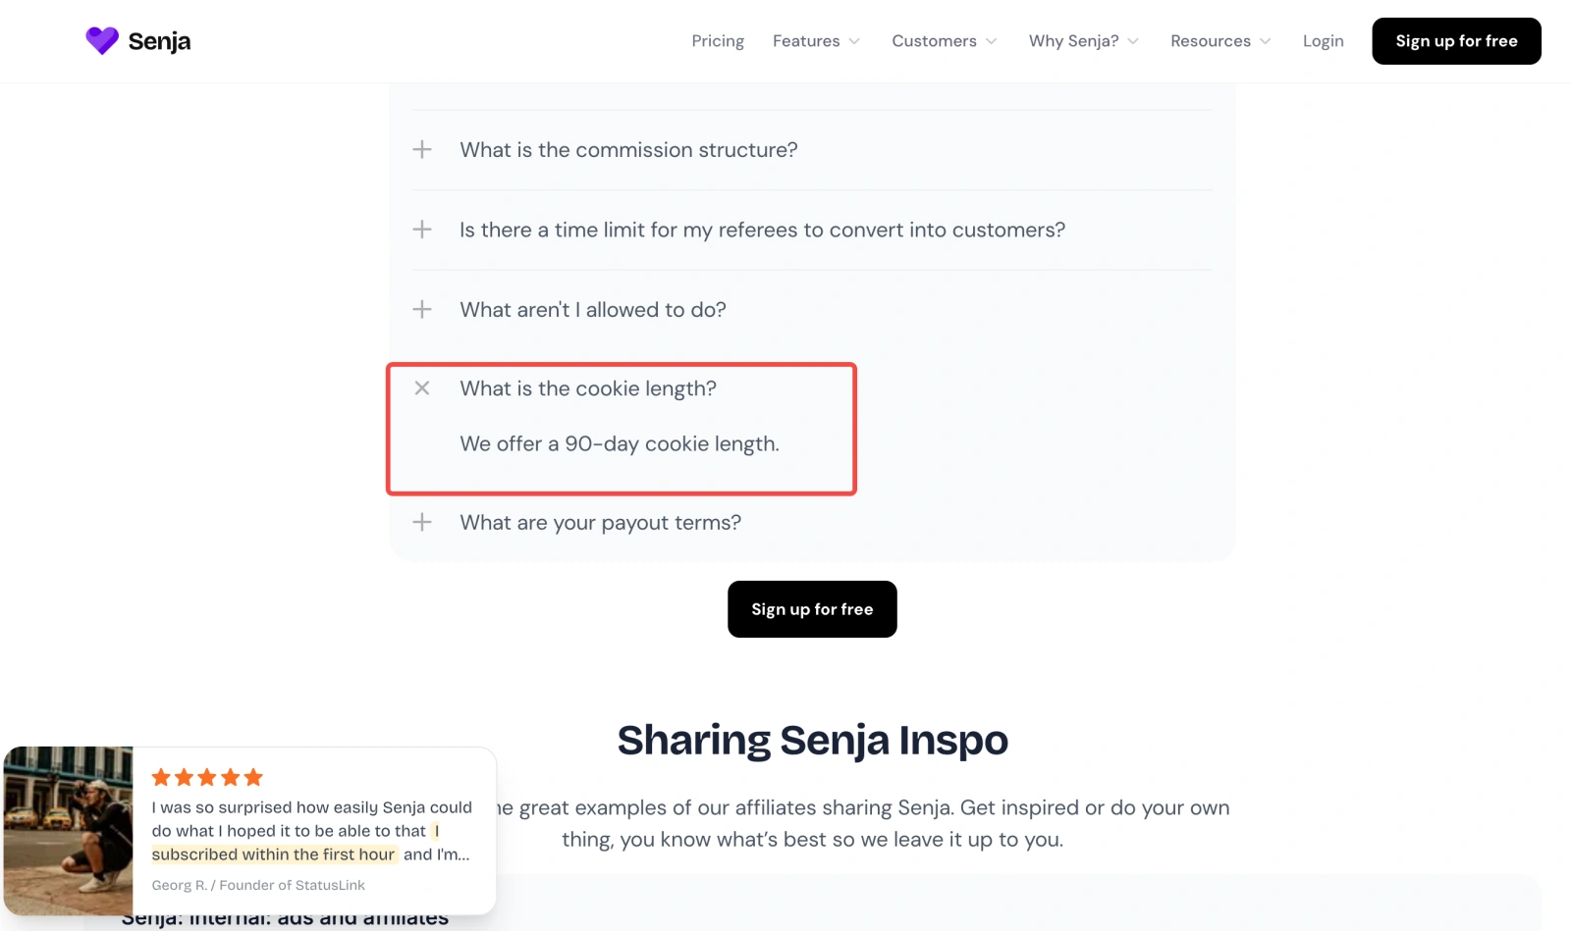The height and width of the screenshot is (931, 1571).
Task: Expand "What aren't I allowed to do?"
Action: pos(593,310)
